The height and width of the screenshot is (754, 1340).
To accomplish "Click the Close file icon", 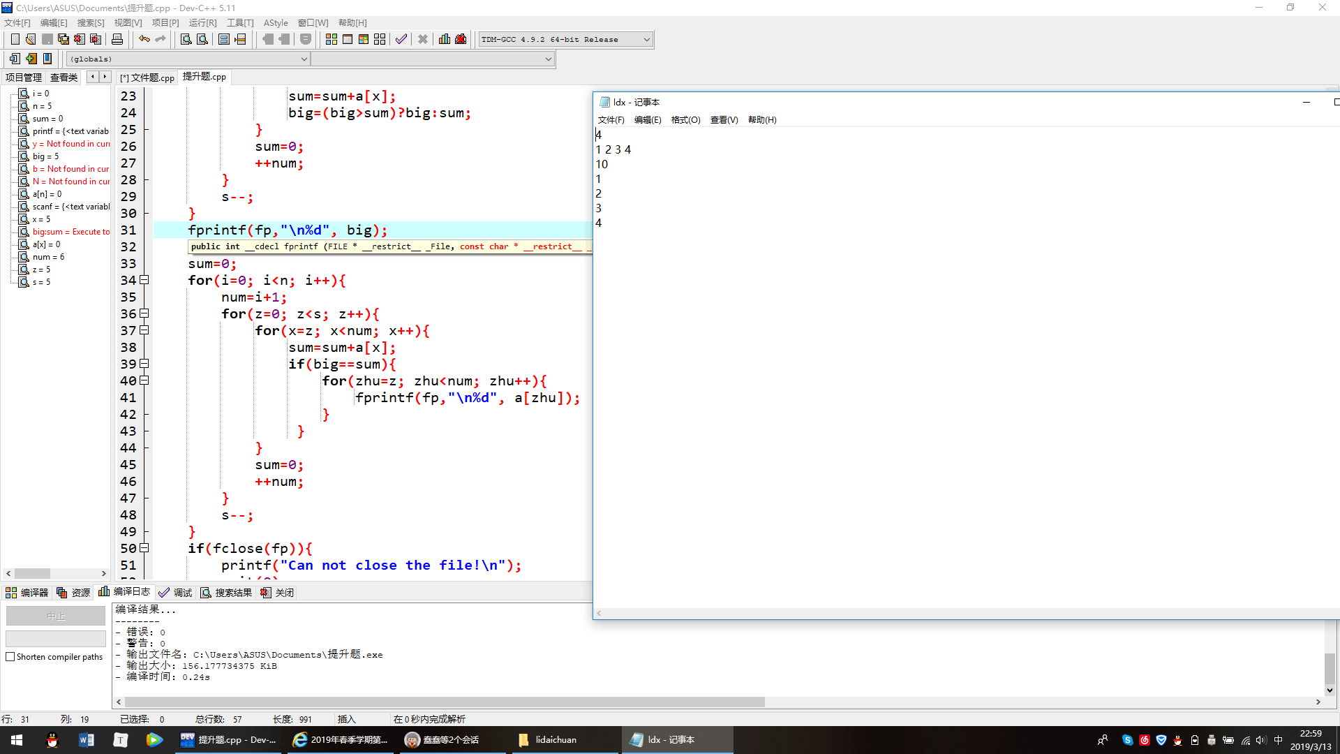I will (80, 39).
